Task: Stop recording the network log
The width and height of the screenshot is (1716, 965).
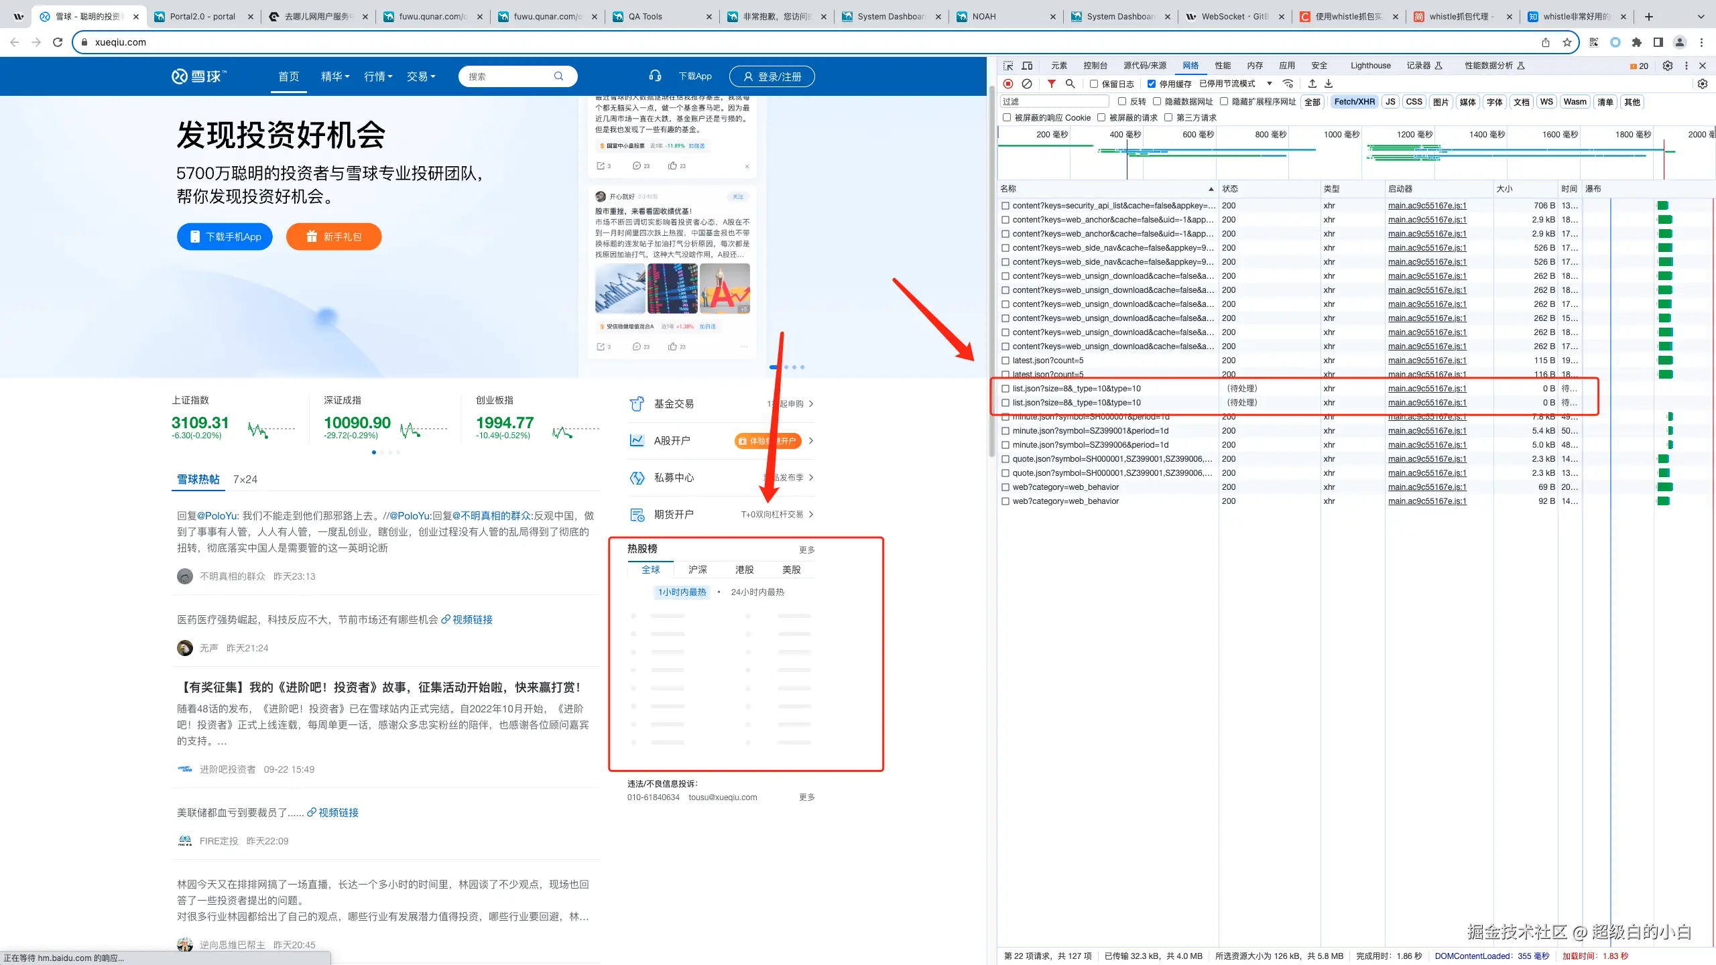Action: click(1008, 84)
